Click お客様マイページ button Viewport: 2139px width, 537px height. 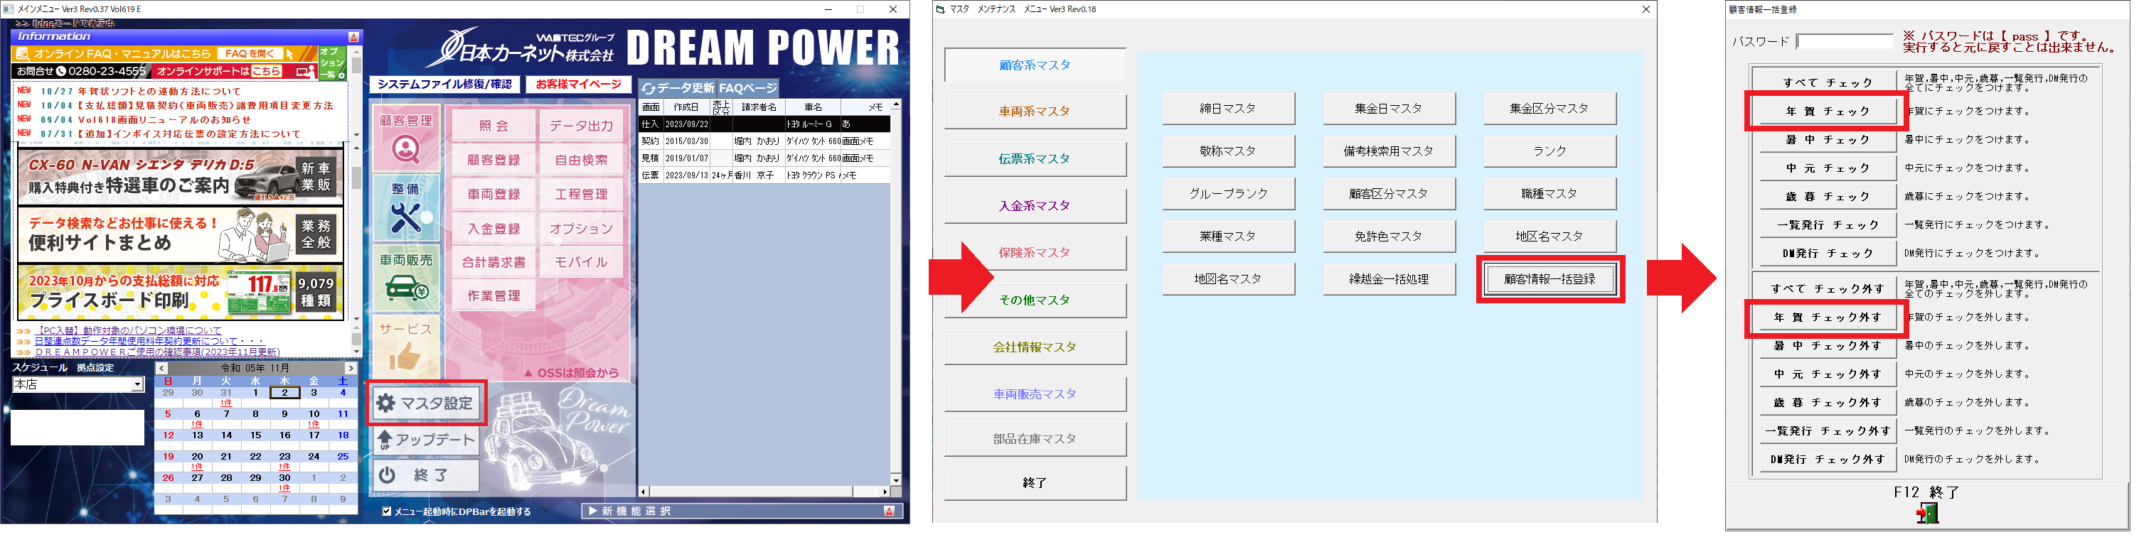click(x=578, y=85)
